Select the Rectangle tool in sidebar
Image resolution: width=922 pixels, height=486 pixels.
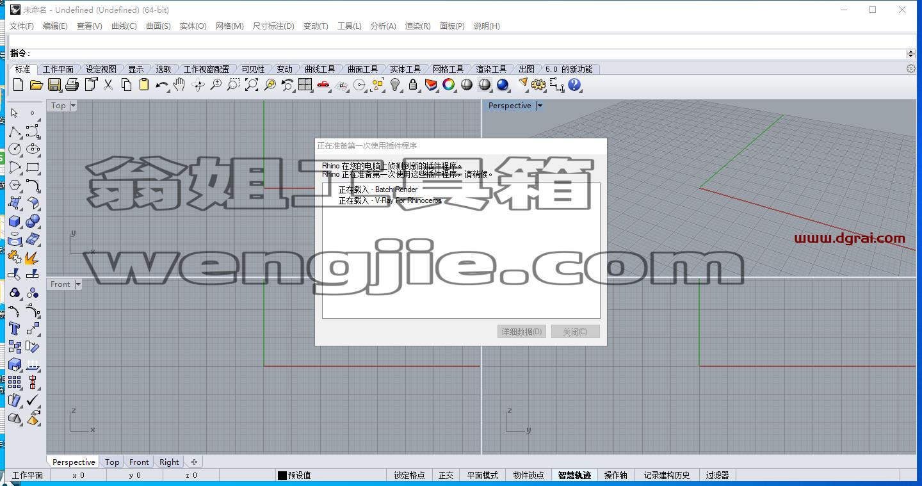(33, 167)
